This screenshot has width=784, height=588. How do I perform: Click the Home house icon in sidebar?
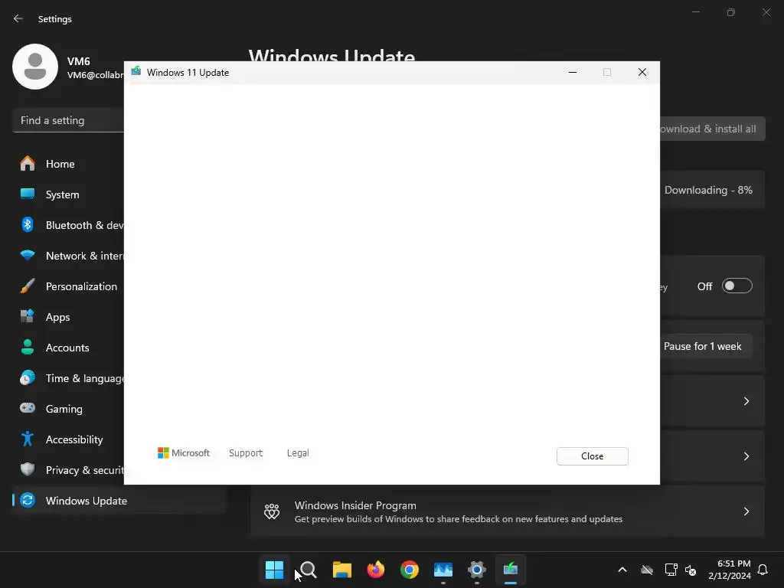(x=28, y=164)
